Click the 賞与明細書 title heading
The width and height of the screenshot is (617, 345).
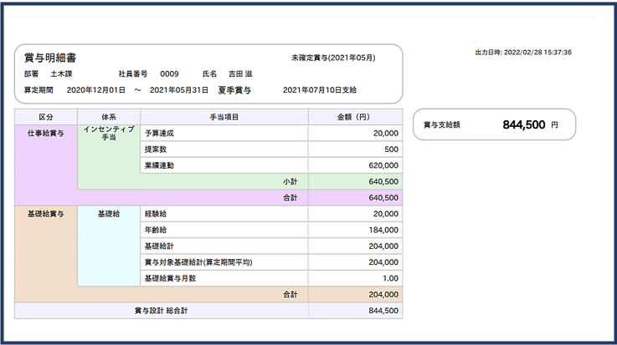coord(52,58)
